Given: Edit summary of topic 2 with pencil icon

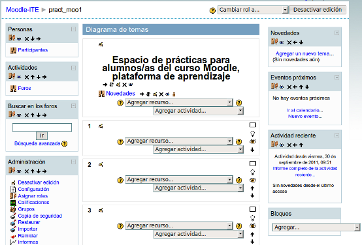Looking at the screenshot, I should click(x=101, y=165).
